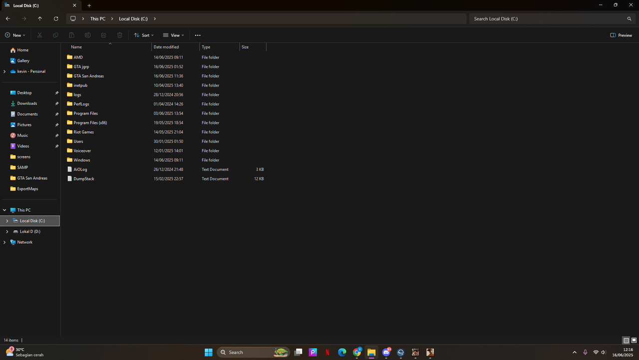Click the Copy toolbar icon

pyautogui.click(x=56, y=35)
